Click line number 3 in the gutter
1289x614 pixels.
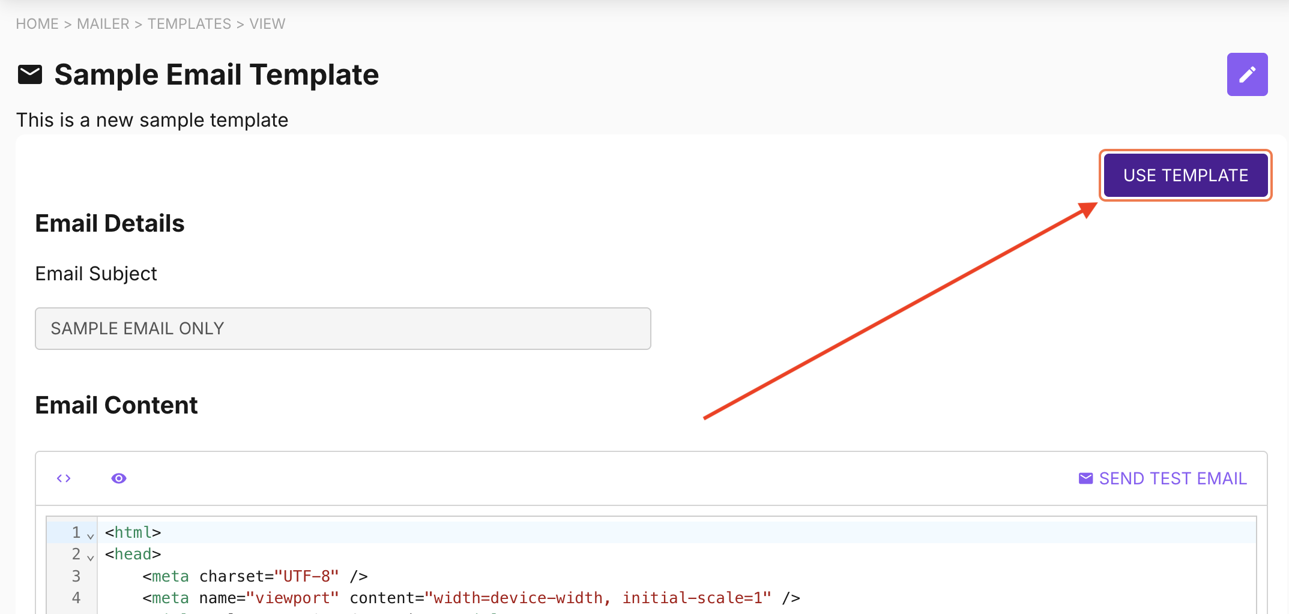pos(76,576)
